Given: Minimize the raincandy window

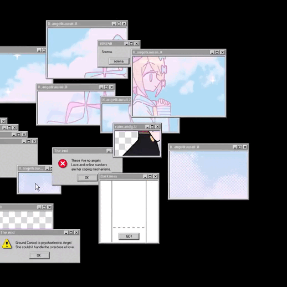Looking at the screenshot, I should 147,127.
